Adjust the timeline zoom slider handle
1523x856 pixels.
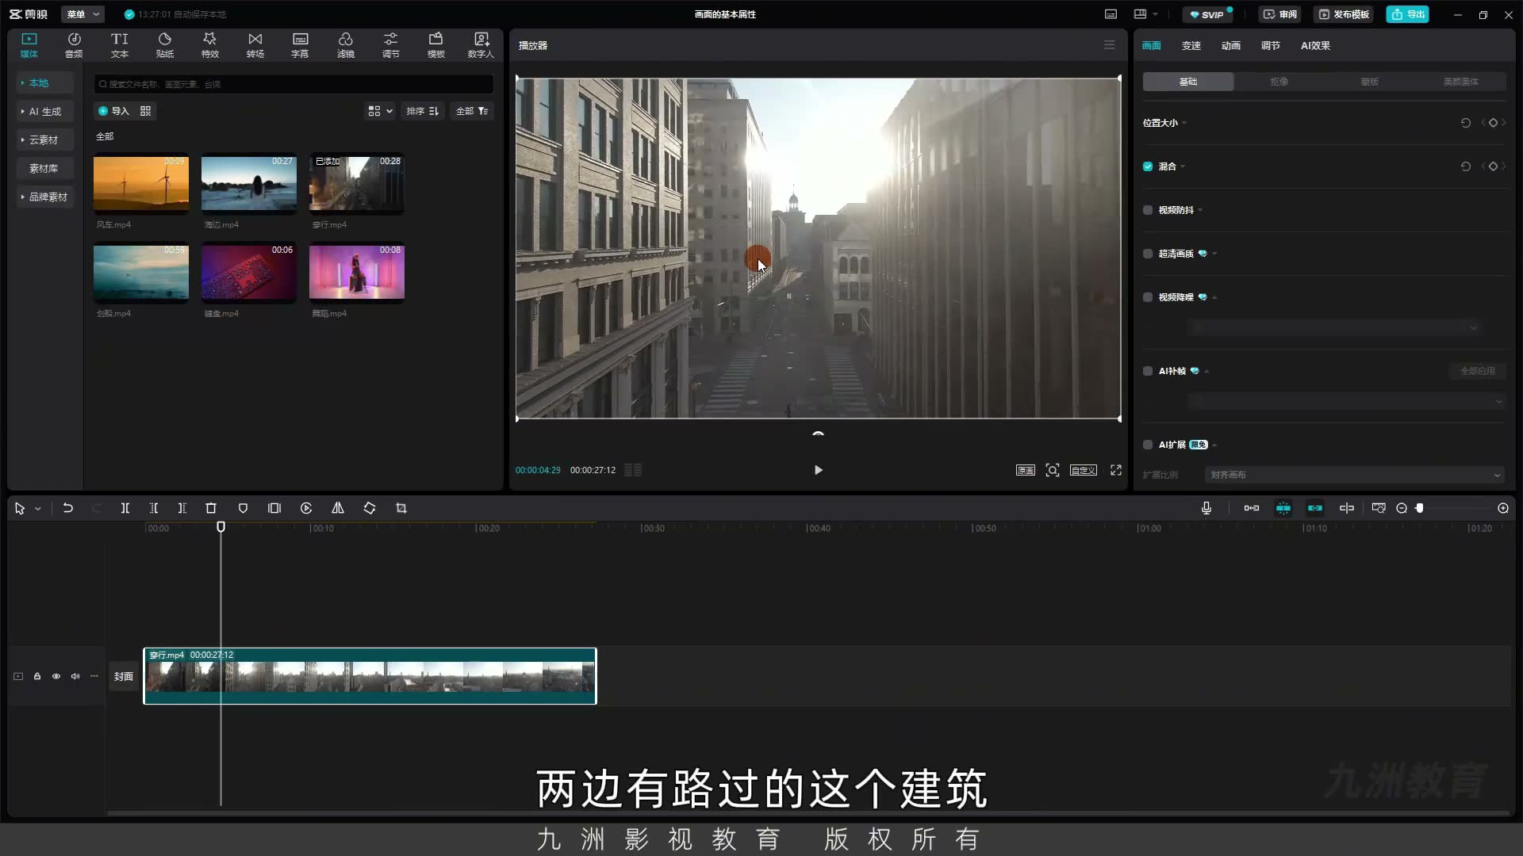(1420, 508)
